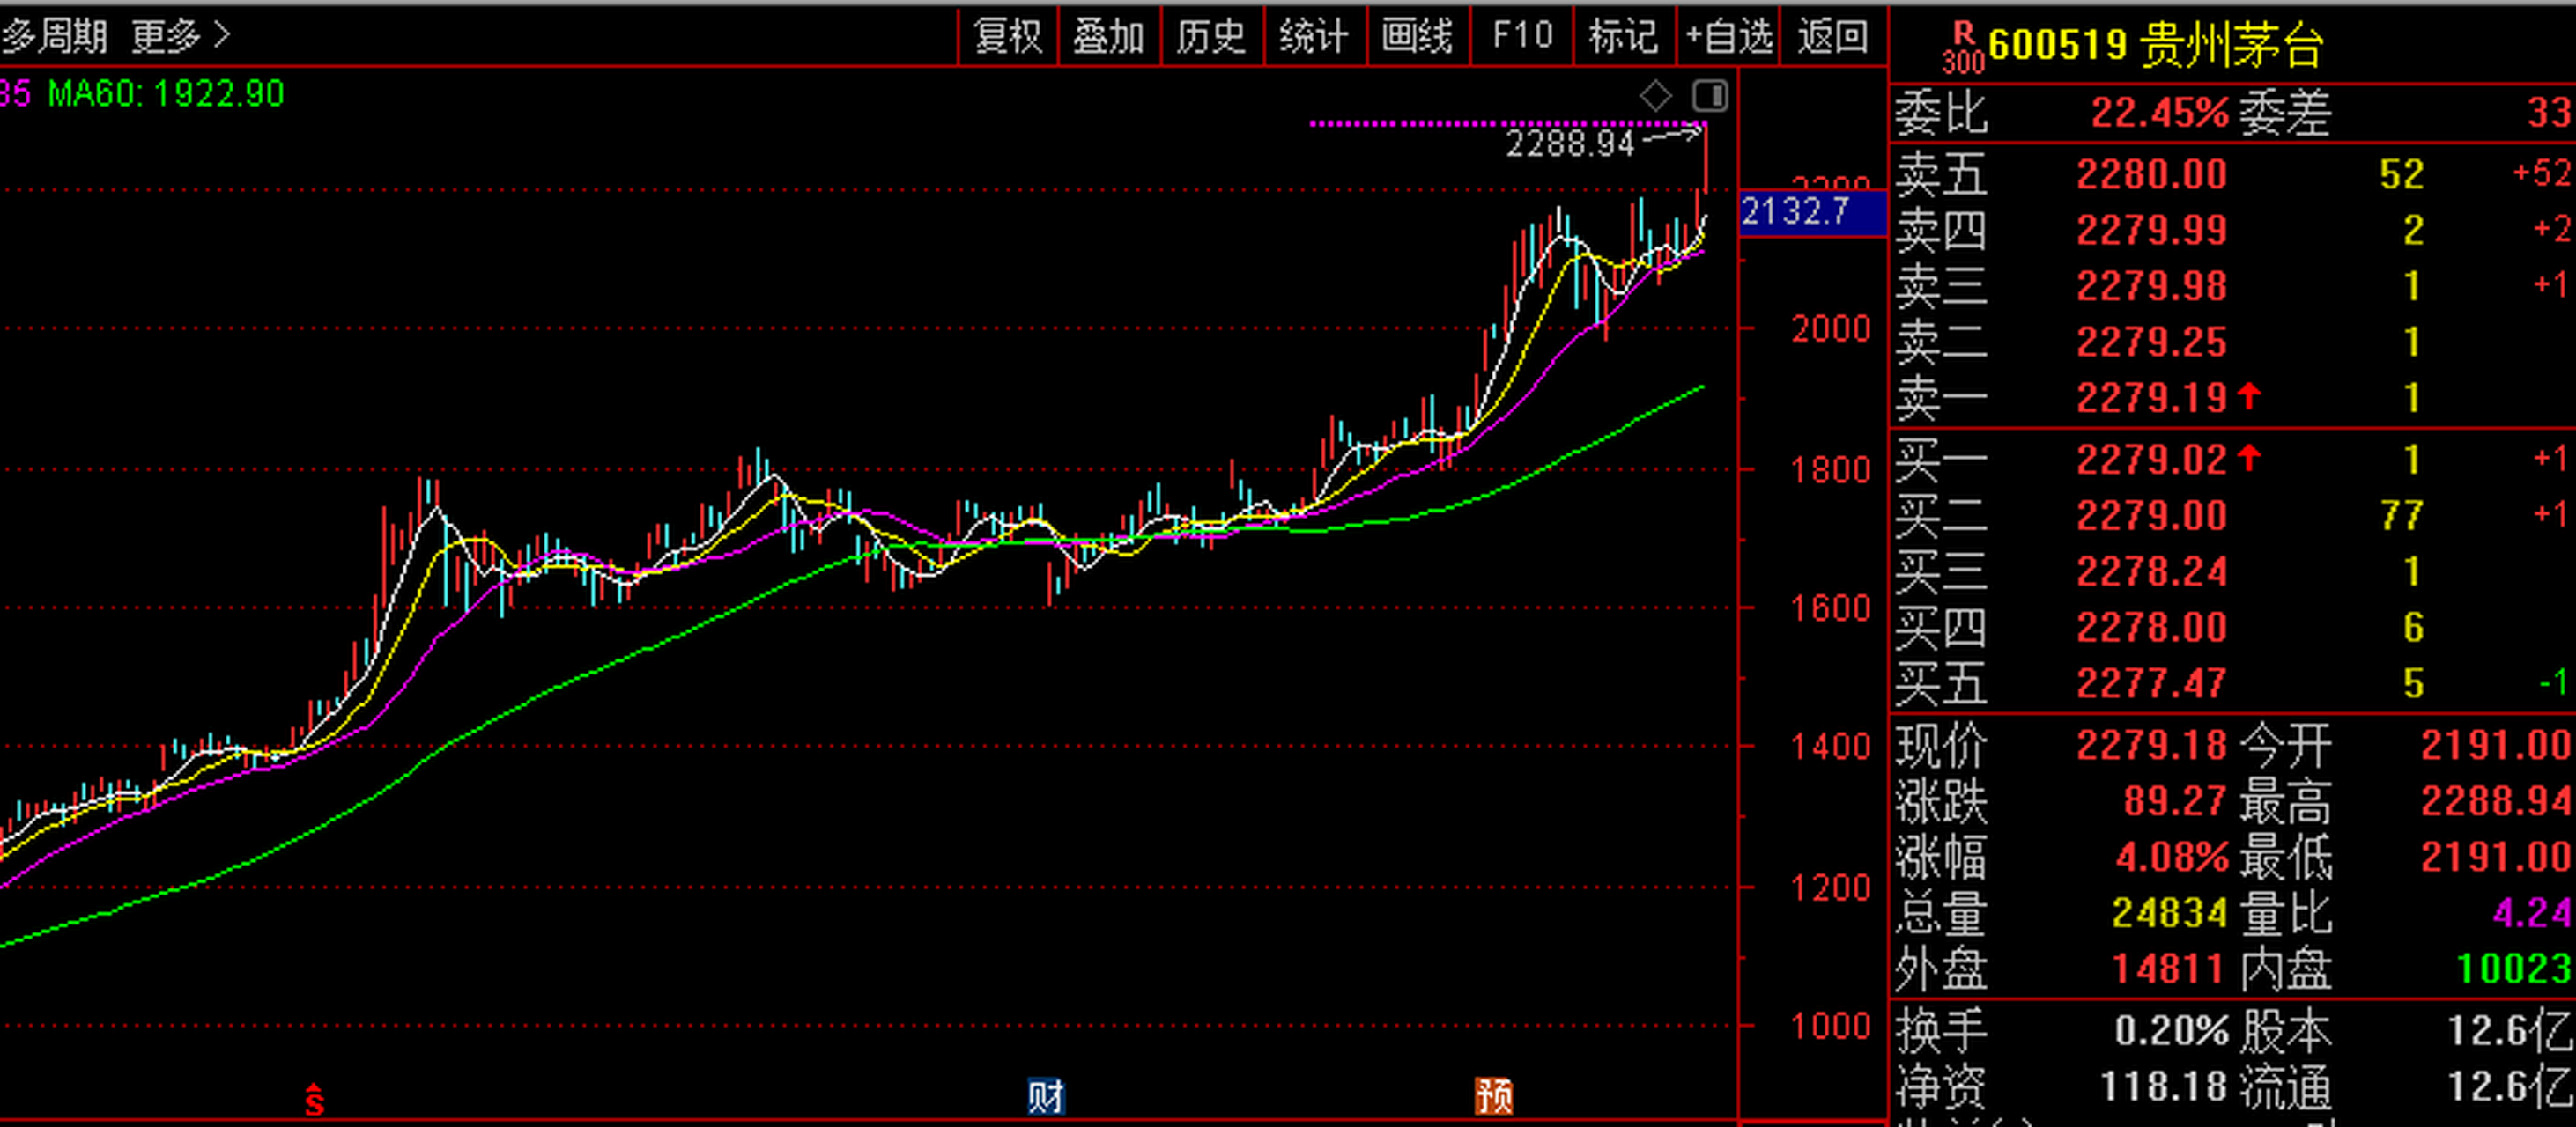This screenshot has height=1127, width=2576.
Task: Open the 叠加 overlay menu
Action: (1109, 37)
